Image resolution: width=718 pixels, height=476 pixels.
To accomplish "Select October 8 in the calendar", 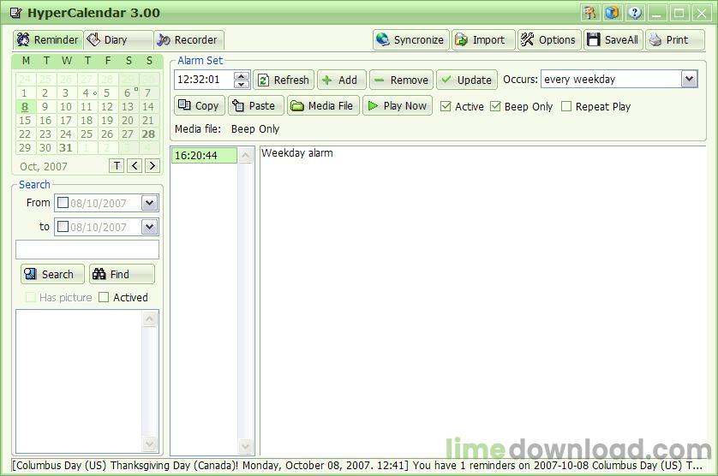I will (25, 107).
